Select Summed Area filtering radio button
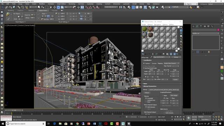 146,100
